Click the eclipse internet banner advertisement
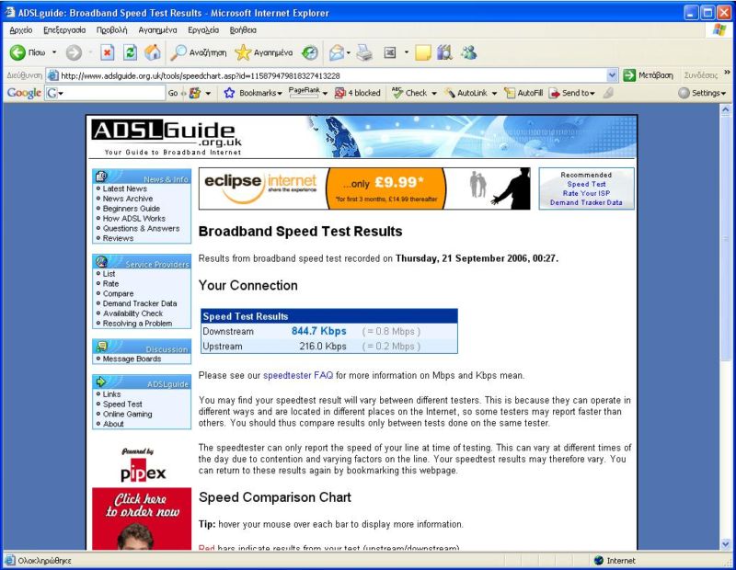Image resolution: width=736 pixels, height=570 pixels. tap(364, 188)
